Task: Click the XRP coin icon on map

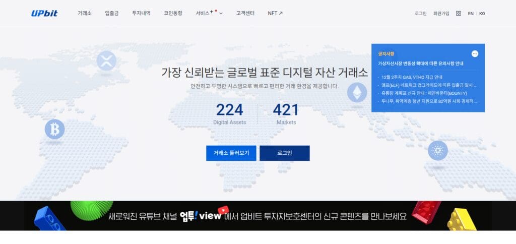Action: click(x=106, y=61)
